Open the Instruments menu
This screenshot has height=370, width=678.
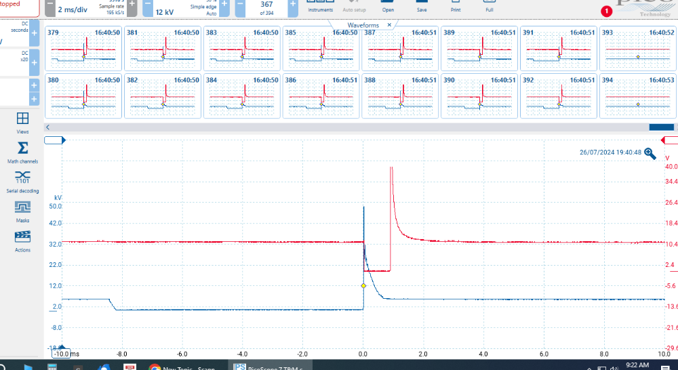pyautogui.click(x=320, y=7)
